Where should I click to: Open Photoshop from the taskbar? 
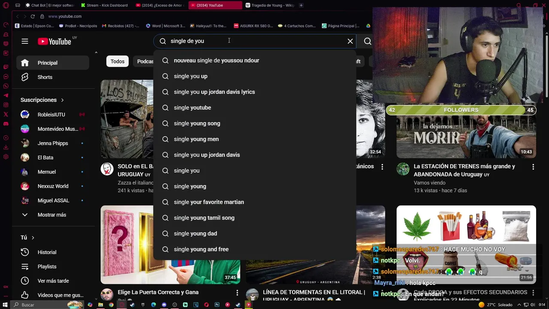pyautogui.click(x=217, y=305)
